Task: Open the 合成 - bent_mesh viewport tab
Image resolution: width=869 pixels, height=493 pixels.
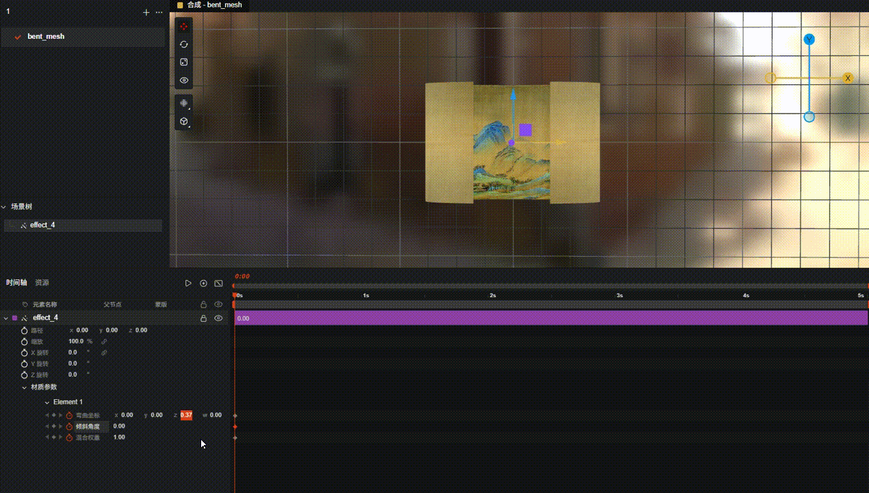Action: pos(209,5)
